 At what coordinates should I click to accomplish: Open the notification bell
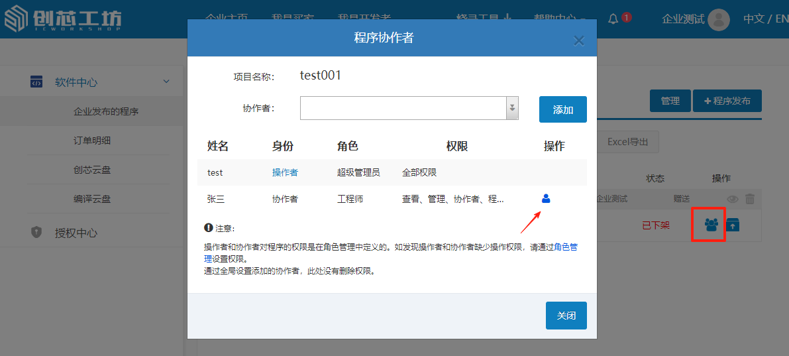(x=613, y=19)
